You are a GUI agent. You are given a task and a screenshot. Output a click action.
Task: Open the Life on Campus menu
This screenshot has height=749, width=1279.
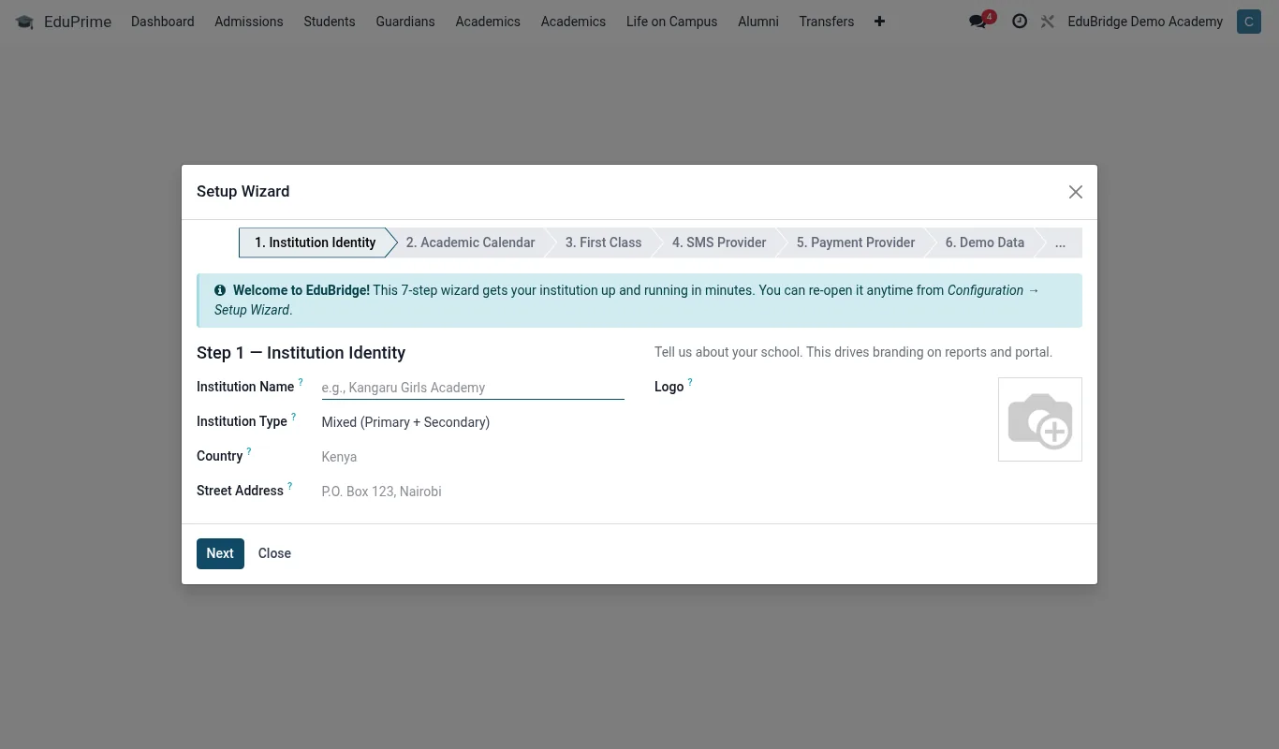click(672, 22)
